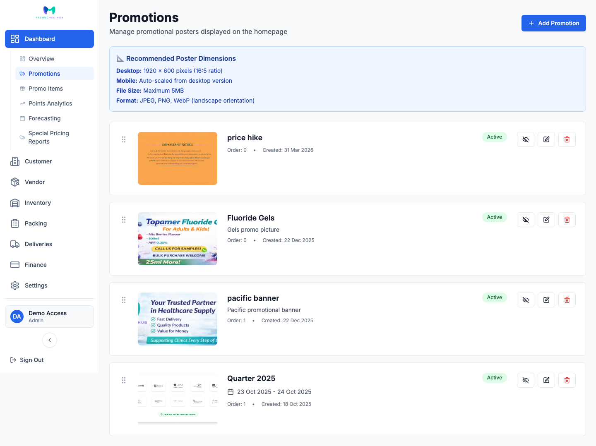Open the Demo Access admin profile
596x446 pixels.
coord(49,317)
